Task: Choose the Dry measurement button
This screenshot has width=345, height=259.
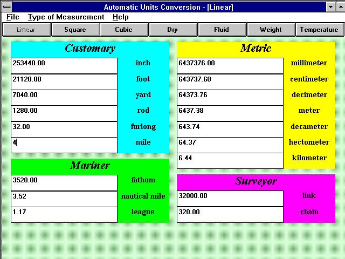Action: [x=172, y=30]
